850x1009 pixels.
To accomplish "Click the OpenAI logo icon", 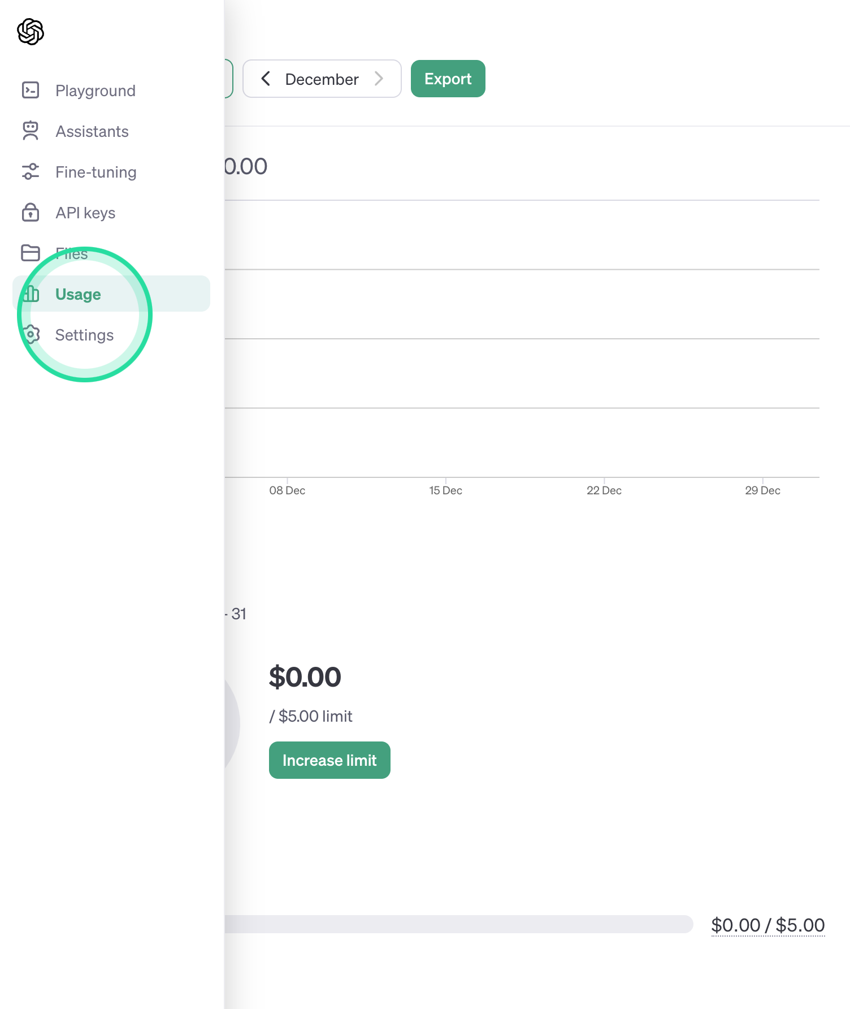I will click(x=31, y=32).
